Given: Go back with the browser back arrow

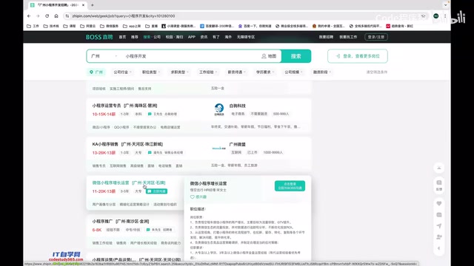Looking at the screenshot, I should [x=29, y=16].
